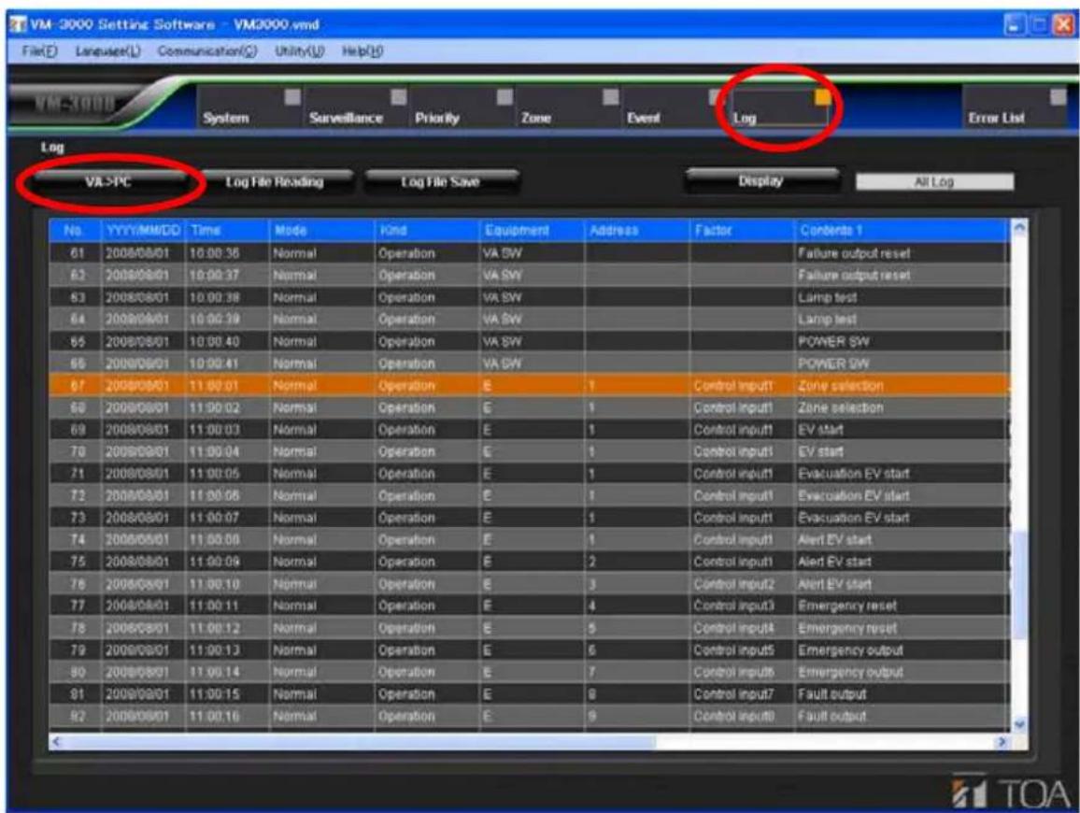Select log row number 74

[x=529, y=540]
